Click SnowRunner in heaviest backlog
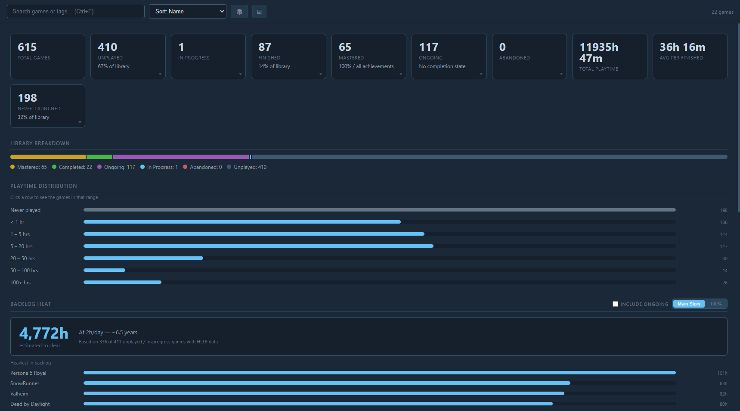740x411 pixels. (x=369, y=383)
